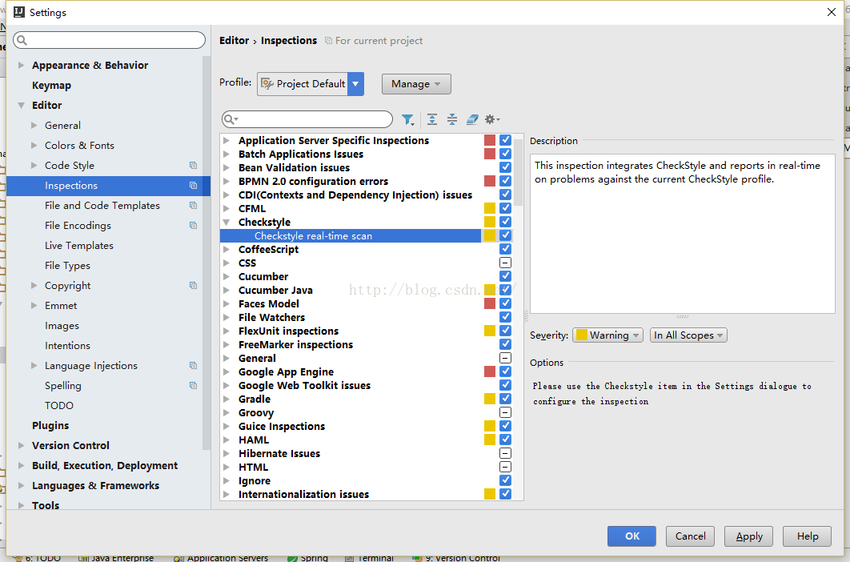Open Live Templates settings page
This screenshot has width=850, height=562.
[x=79, y=246]
